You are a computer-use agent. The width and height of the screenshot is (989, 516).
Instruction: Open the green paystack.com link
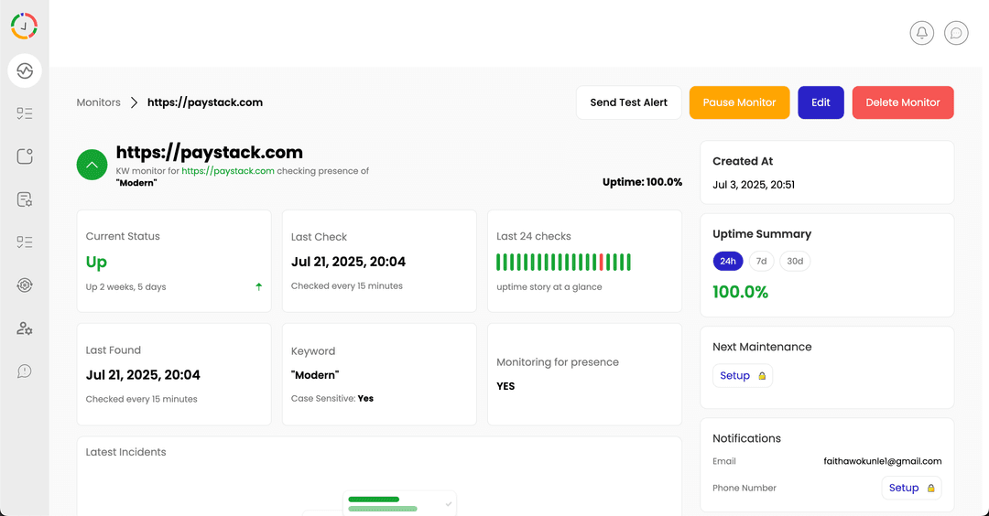pos(228,171)
